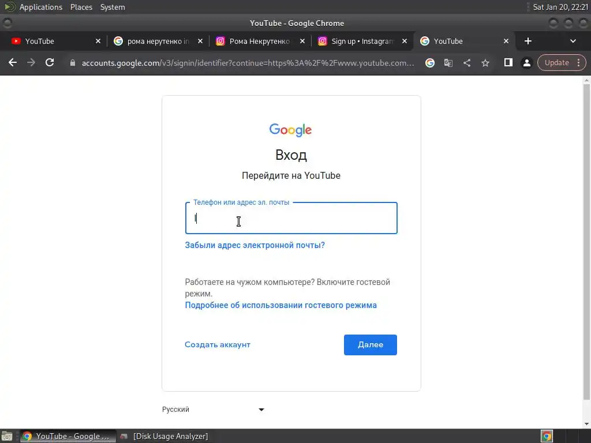The height and width of the screenshot is (443, 591).
Task: View site info via the lock icon
Action: pos(72,63)
